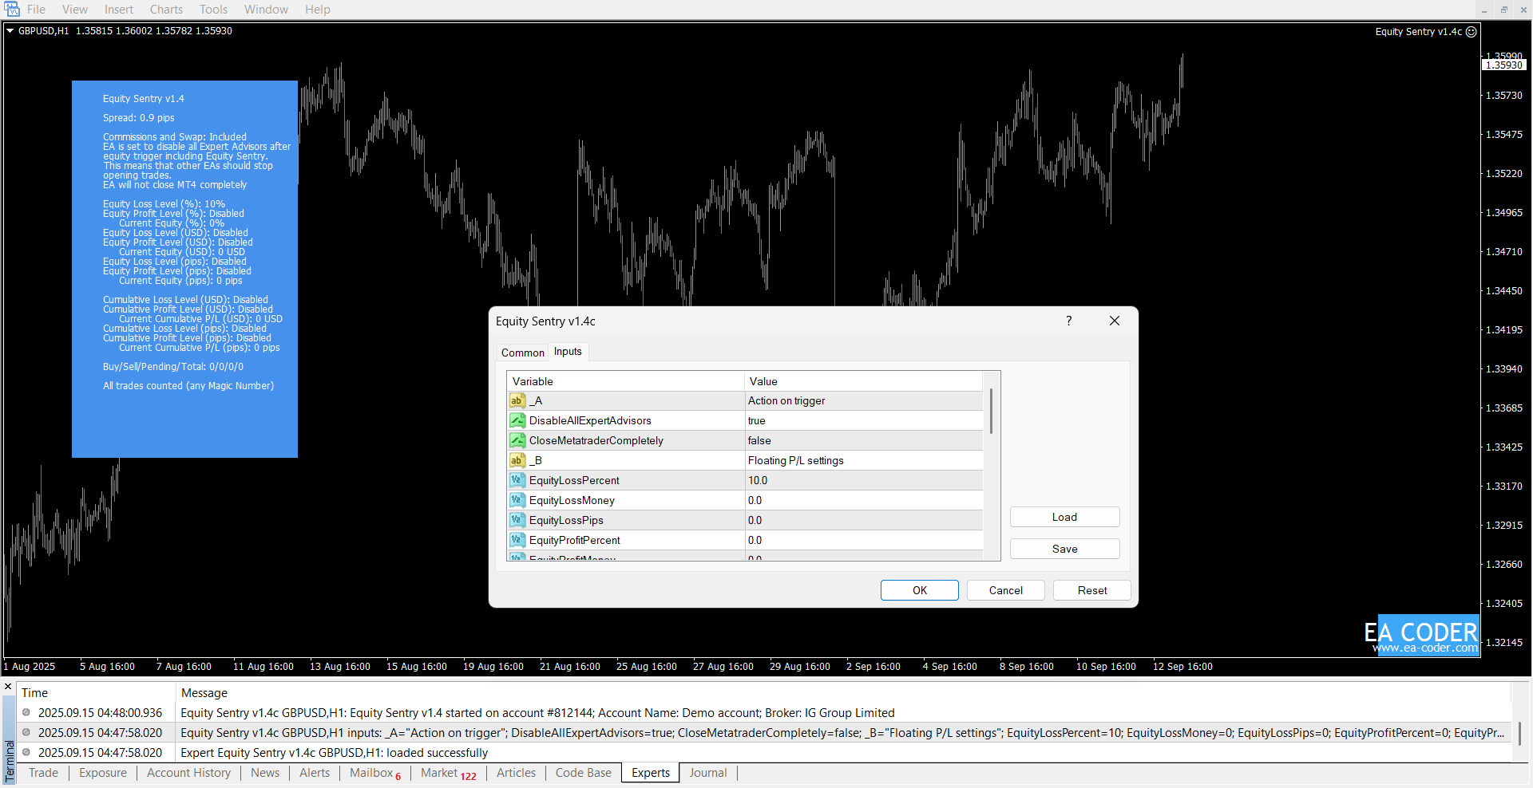Open the Journal tab in the Terminal
Screen dimensions: 1533x788
tap(707, 773)
